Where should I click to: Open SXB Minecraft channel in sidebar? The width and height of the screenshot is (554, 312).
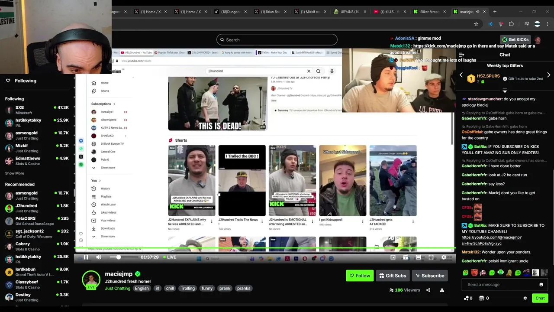(x=37, y=110)
